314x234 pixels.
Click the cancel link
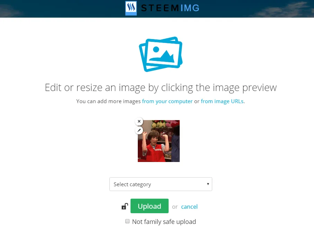189,207
